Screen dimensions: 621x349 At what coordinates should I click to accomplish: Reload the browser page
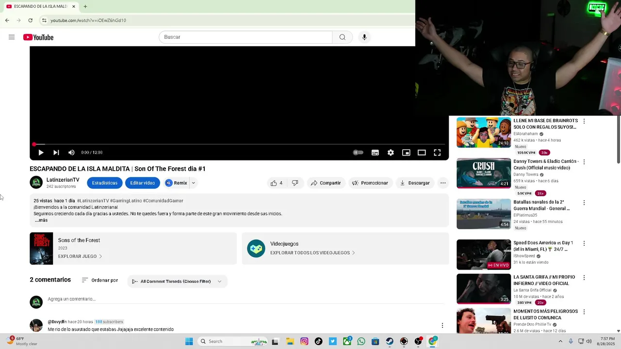pos(31,20)
